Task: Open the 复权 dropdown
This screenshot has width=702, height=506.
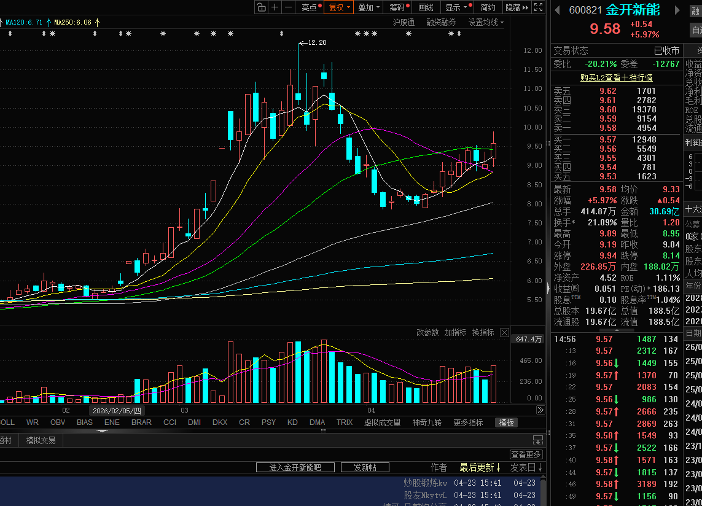Action: (339, 7)
